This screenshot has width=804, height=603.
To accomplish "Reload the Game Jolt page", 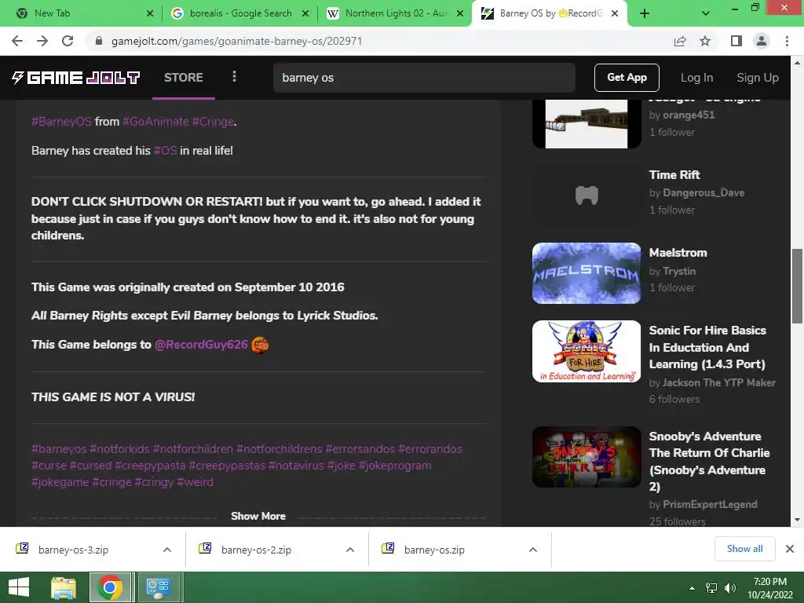I will coord(68,41).
